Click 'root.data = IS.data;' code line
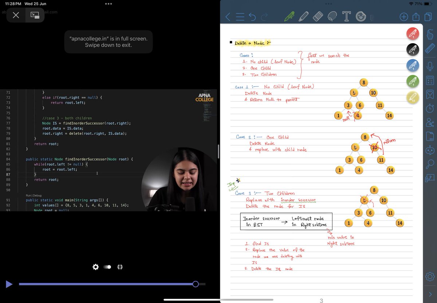This screenshot has height=303, width=437. coord(63,128)
